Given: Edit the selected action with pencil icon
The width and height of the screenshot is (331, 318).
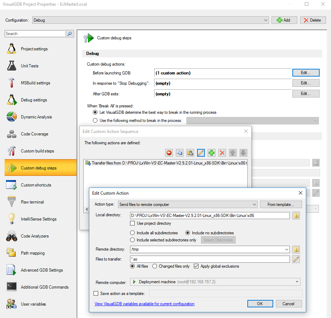Looking at the screenshot, I should click(201, 153).
